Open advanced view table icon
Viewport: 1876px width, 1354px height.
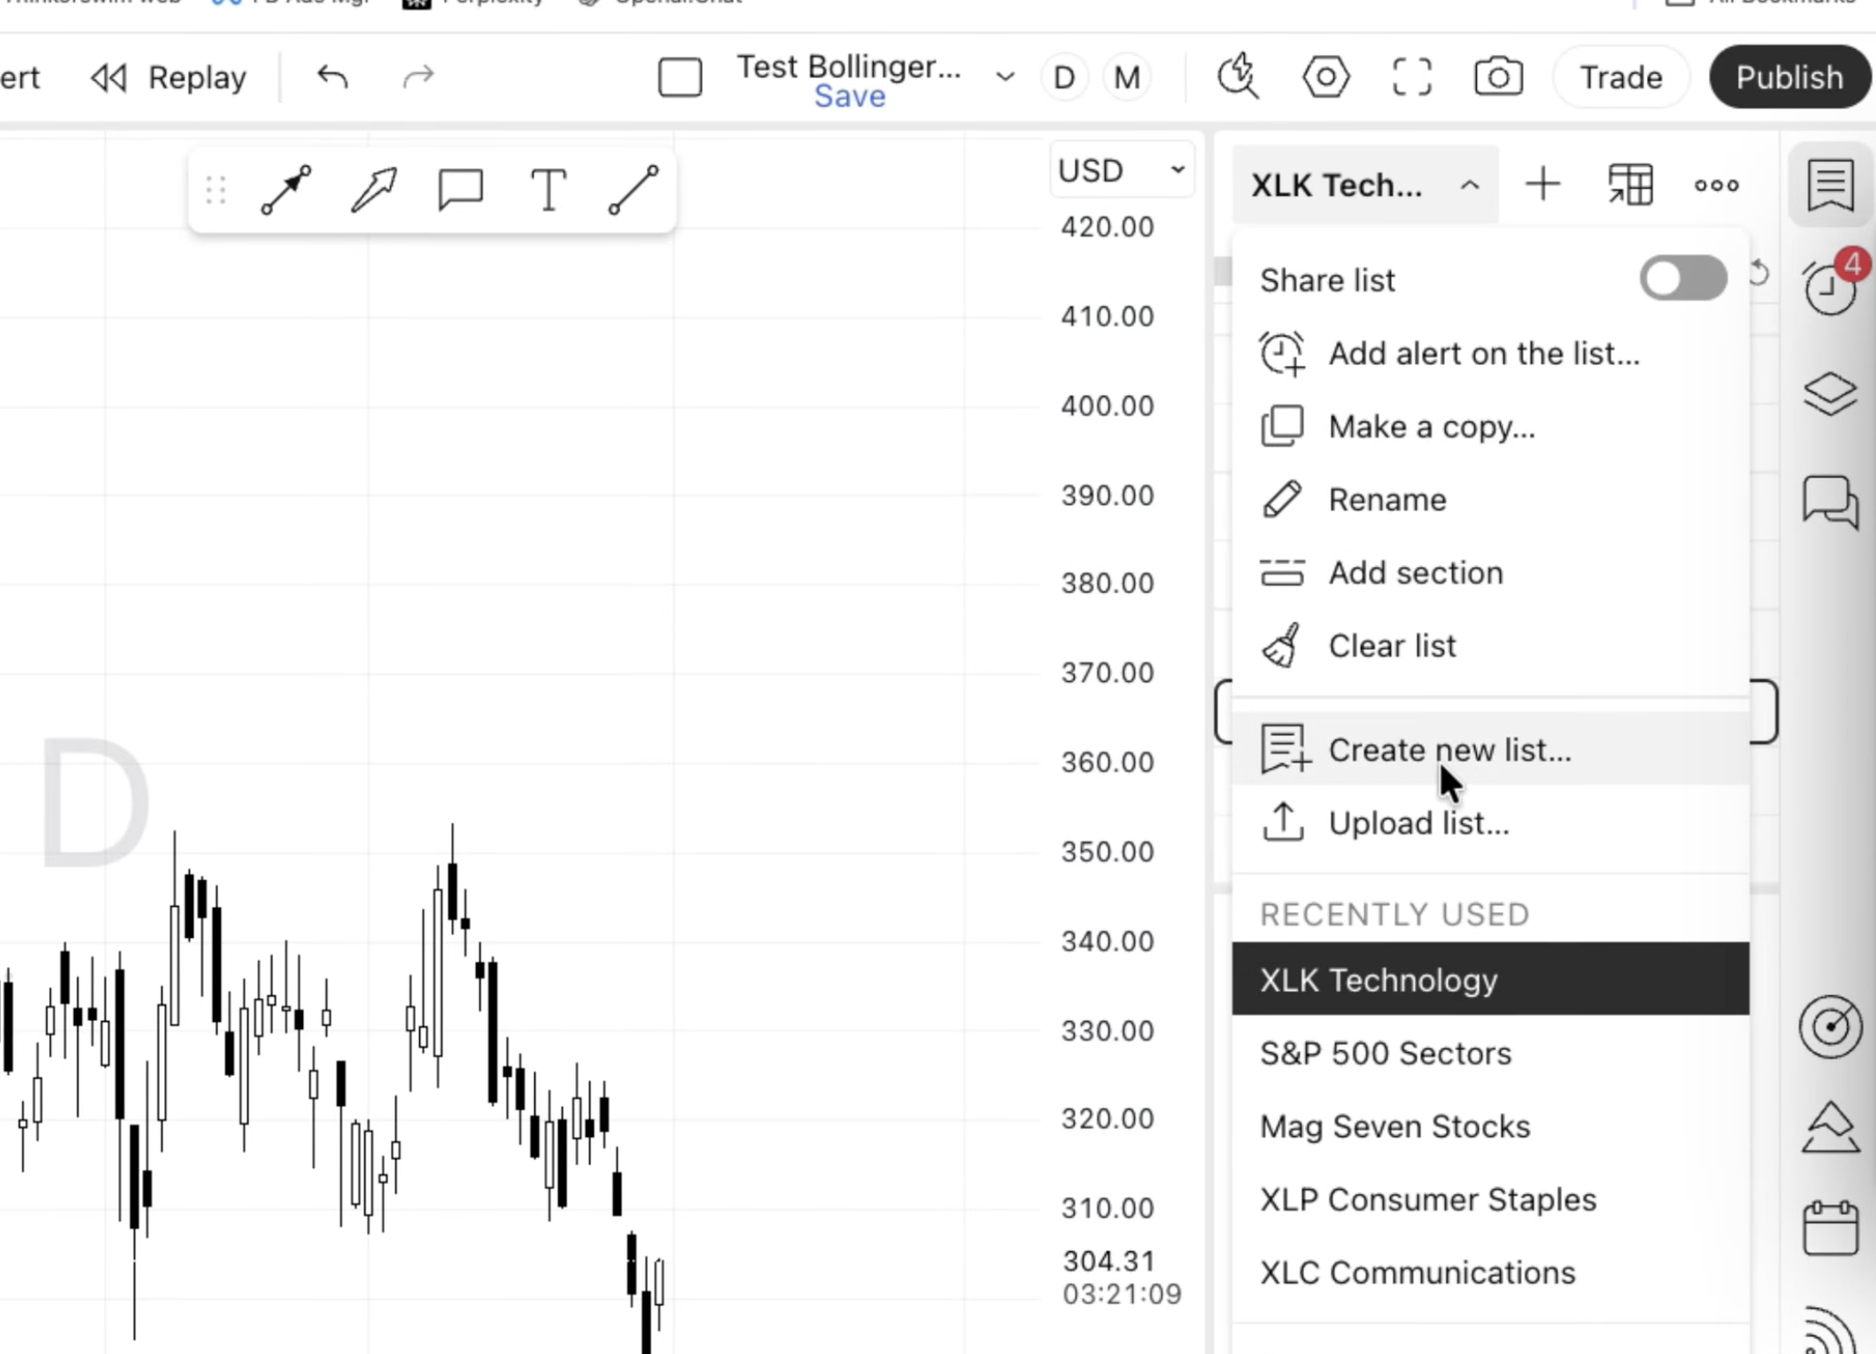pos(1630,184)
